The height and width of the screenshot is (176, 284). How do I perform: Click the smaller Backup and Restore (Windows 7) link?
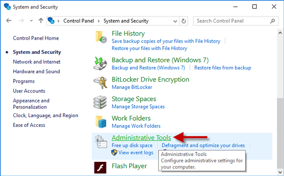[148, 67]
